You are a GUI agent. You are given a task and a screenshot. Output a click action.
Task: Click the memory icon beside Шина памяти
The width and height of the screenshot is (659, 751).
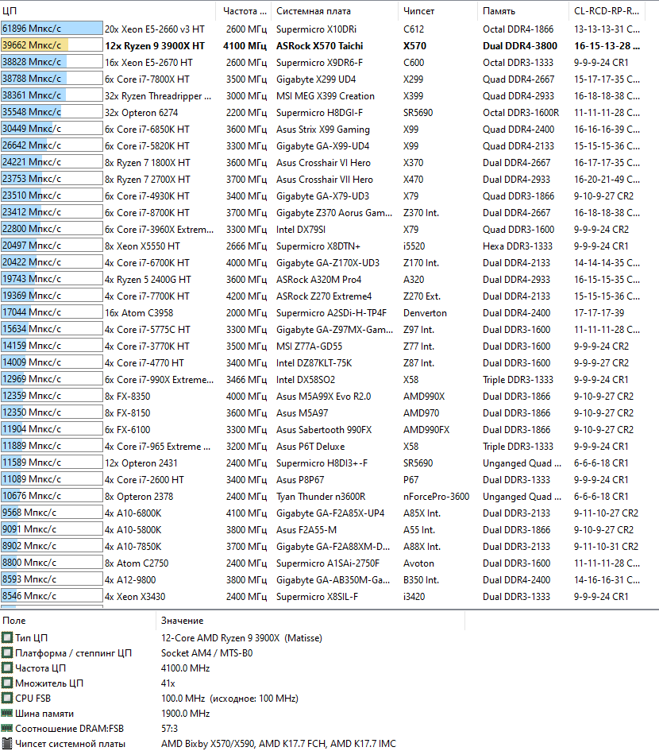(6, 713)
